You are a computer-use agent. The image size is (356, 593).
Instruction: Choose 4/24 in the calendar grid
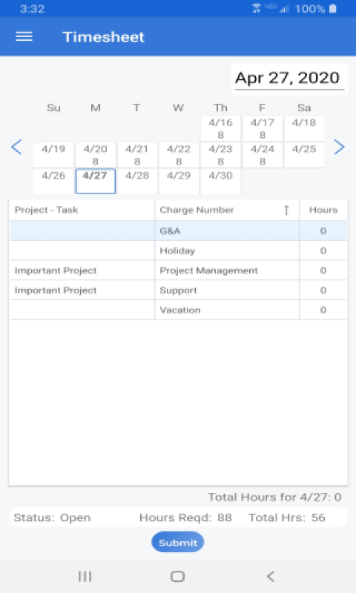(x=262, y=155)
